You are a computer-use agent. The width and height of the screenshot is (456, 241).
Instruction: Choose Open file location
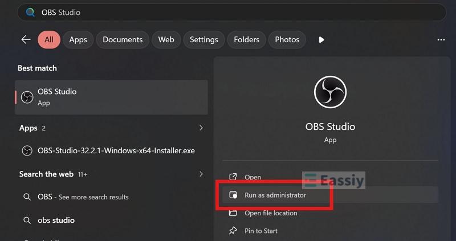coord(330,213)
